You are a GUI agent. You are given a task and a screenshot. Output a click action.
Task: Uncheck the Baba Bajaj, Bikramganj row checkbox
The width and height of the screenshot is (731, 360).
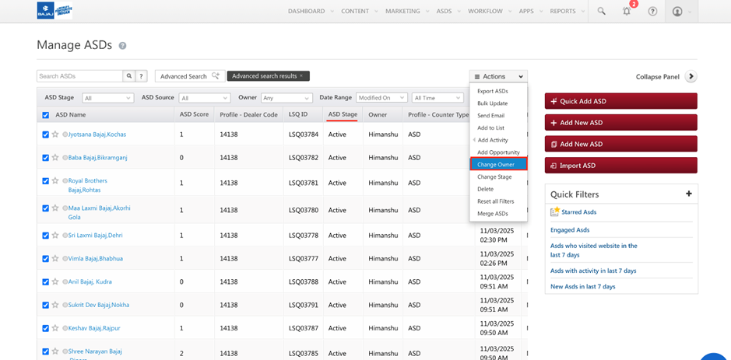[45, 158]
